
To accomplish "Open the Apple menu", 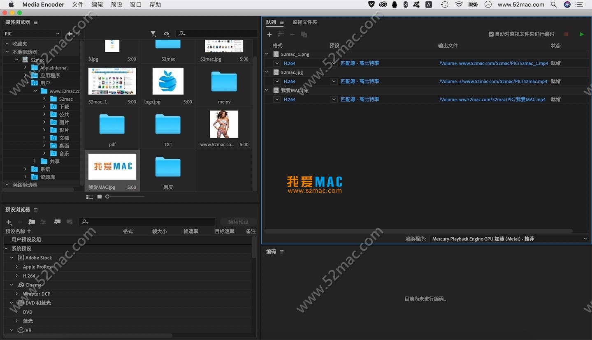I will [11, 5].
